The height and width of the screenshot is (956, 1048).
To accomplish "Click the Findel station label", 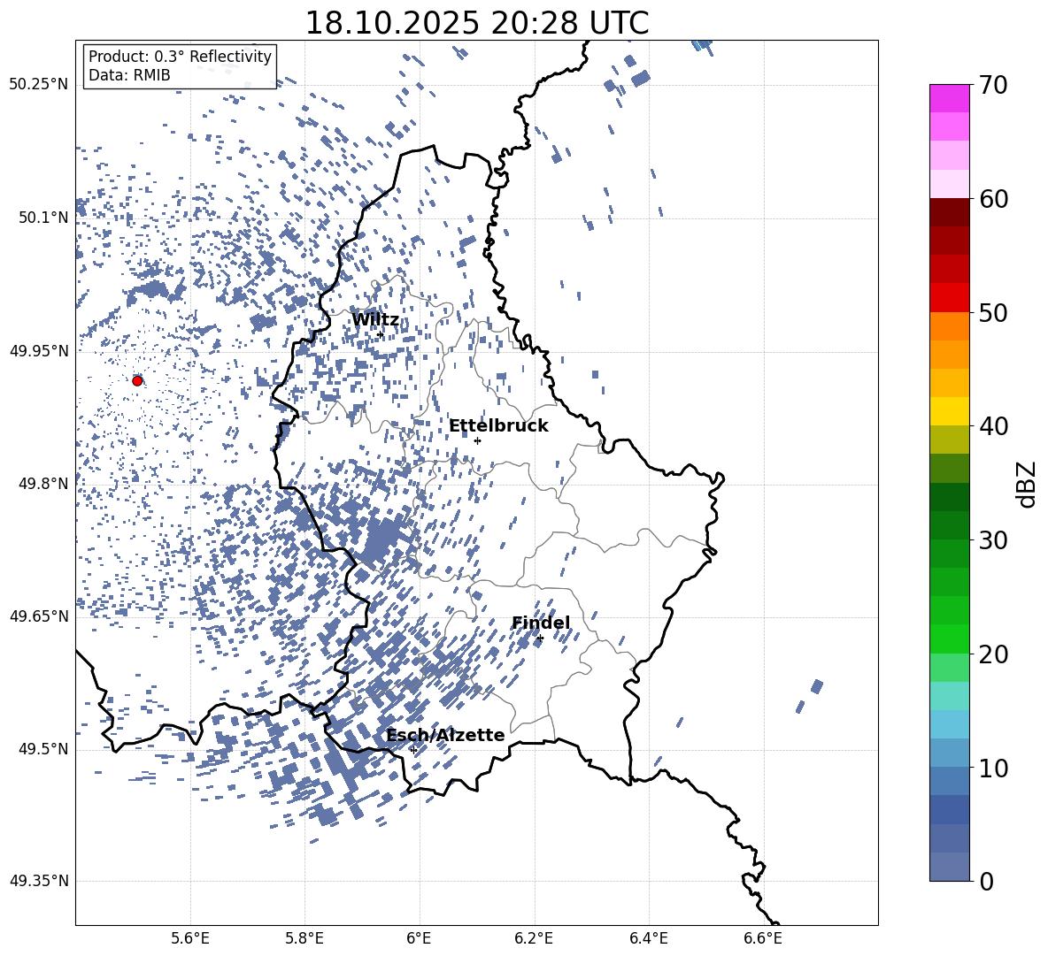I will point(541,623).
